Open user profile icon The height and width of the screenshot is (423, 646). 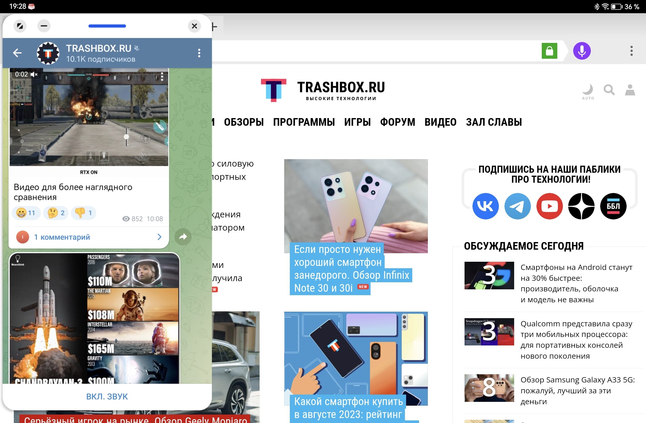pos(630,90)
